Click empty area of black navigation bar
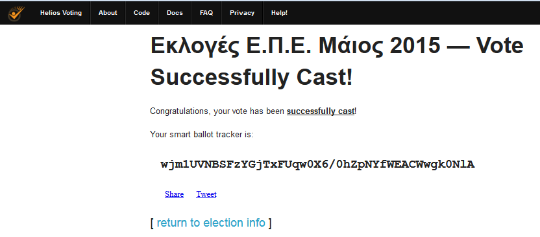 pos(413,13)
